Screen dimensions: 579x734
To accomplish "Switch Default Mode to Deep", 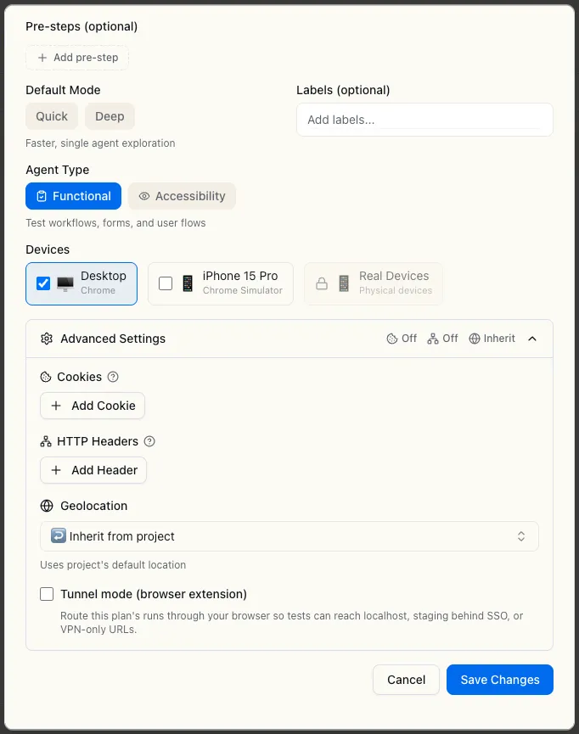I will click(110, 116).
